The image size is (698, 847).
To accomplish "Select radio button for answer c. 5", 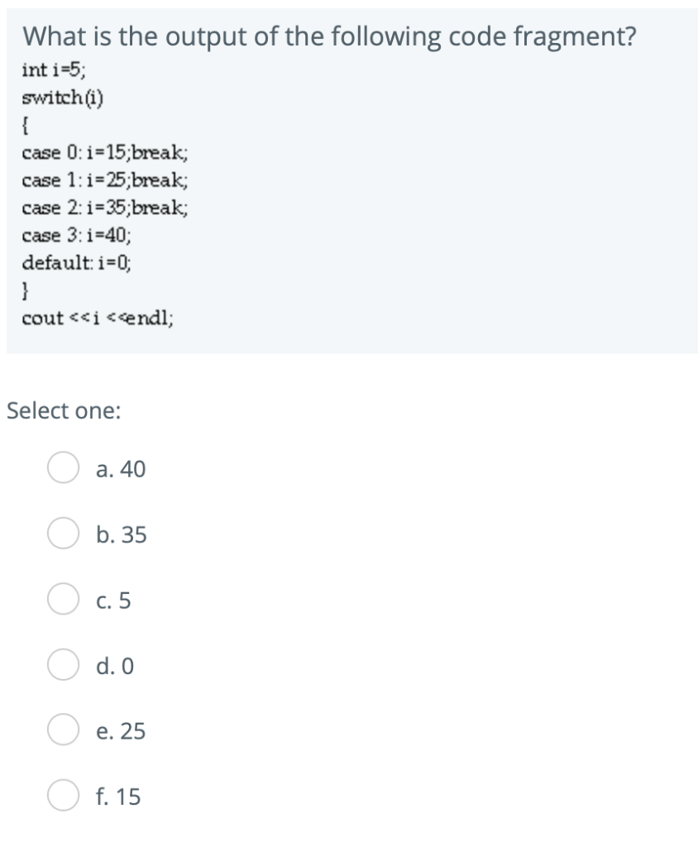I will [62, 601].
